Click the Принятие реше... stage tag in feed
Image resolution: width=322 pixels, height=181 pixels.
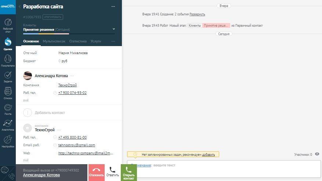[216, 26]
